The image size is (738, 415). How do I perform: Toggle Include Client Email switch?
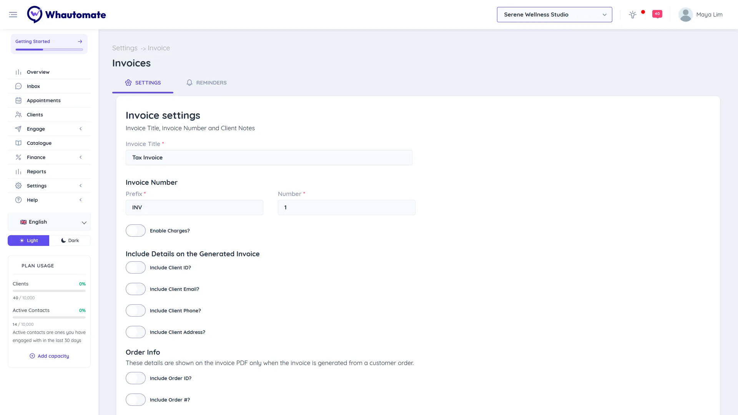coord(136,289)
